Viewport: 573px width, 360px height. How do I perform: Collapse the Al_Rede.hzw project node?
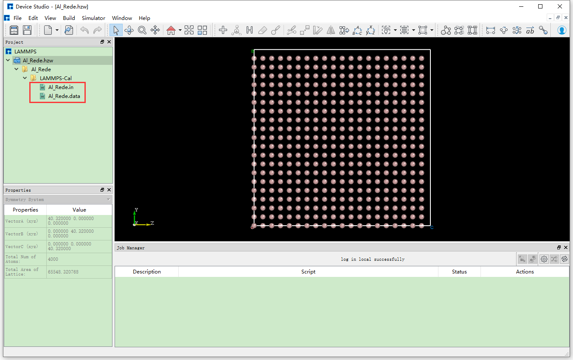[x=8, y=61]
